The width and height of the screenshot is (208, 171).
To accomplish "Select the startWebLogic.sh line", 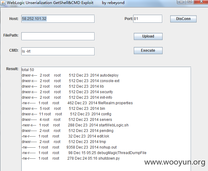I will point(75,125).
